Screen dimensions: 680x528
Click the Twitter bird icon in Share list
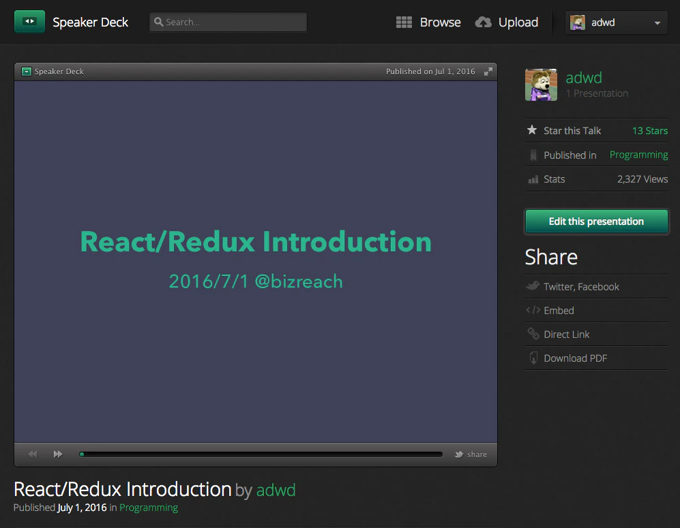533,286
